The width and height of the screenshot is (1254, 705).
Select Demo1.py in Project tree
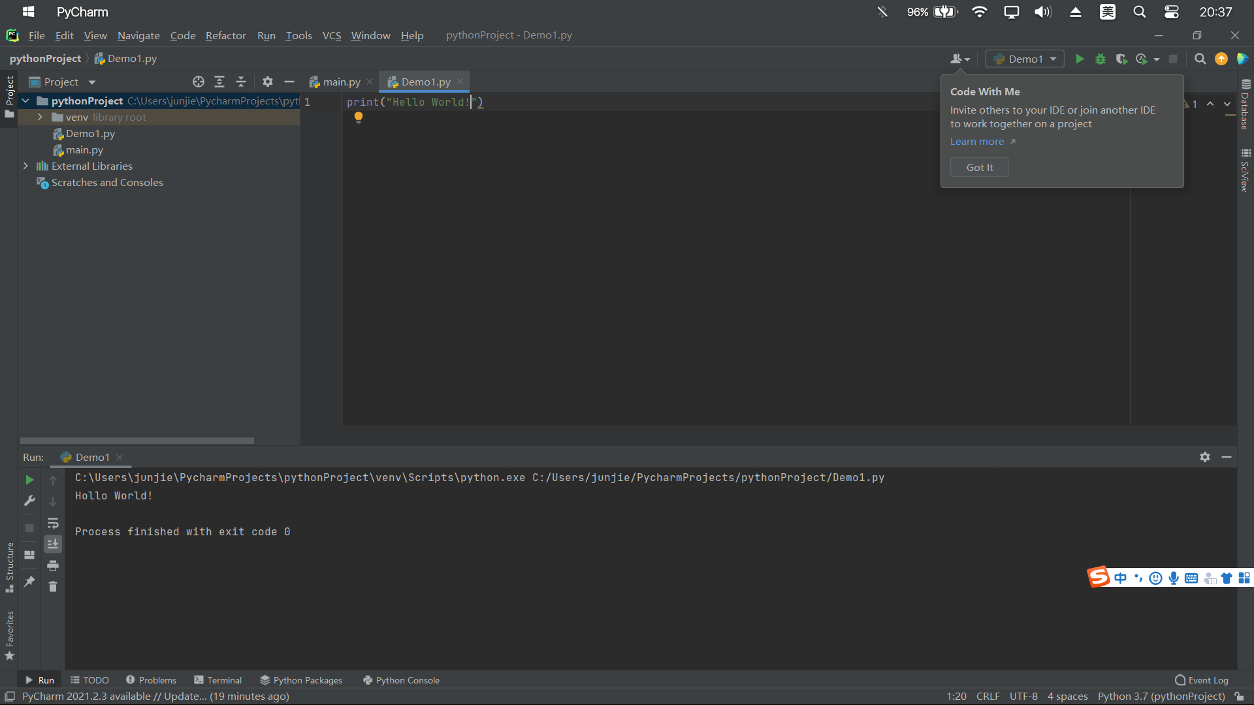pyautogui.click(x=90, y=133)
